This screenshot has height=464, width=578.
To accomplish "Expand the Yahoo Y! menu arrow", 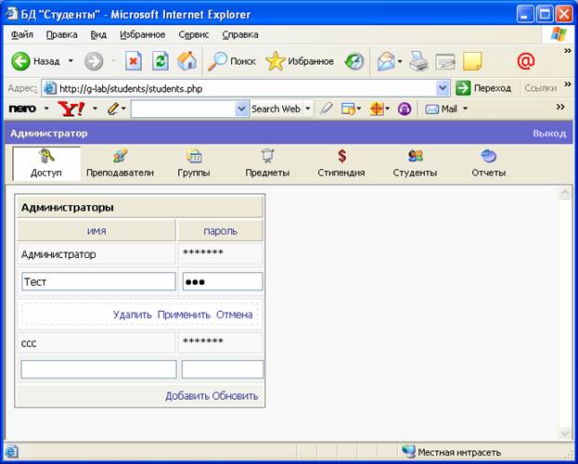I will [96, 109].
